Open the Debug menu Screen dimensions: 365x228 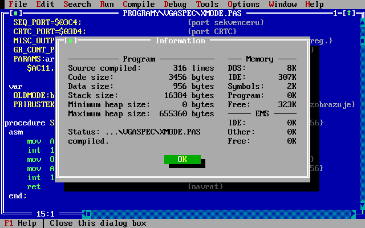(x=175, y=4)
